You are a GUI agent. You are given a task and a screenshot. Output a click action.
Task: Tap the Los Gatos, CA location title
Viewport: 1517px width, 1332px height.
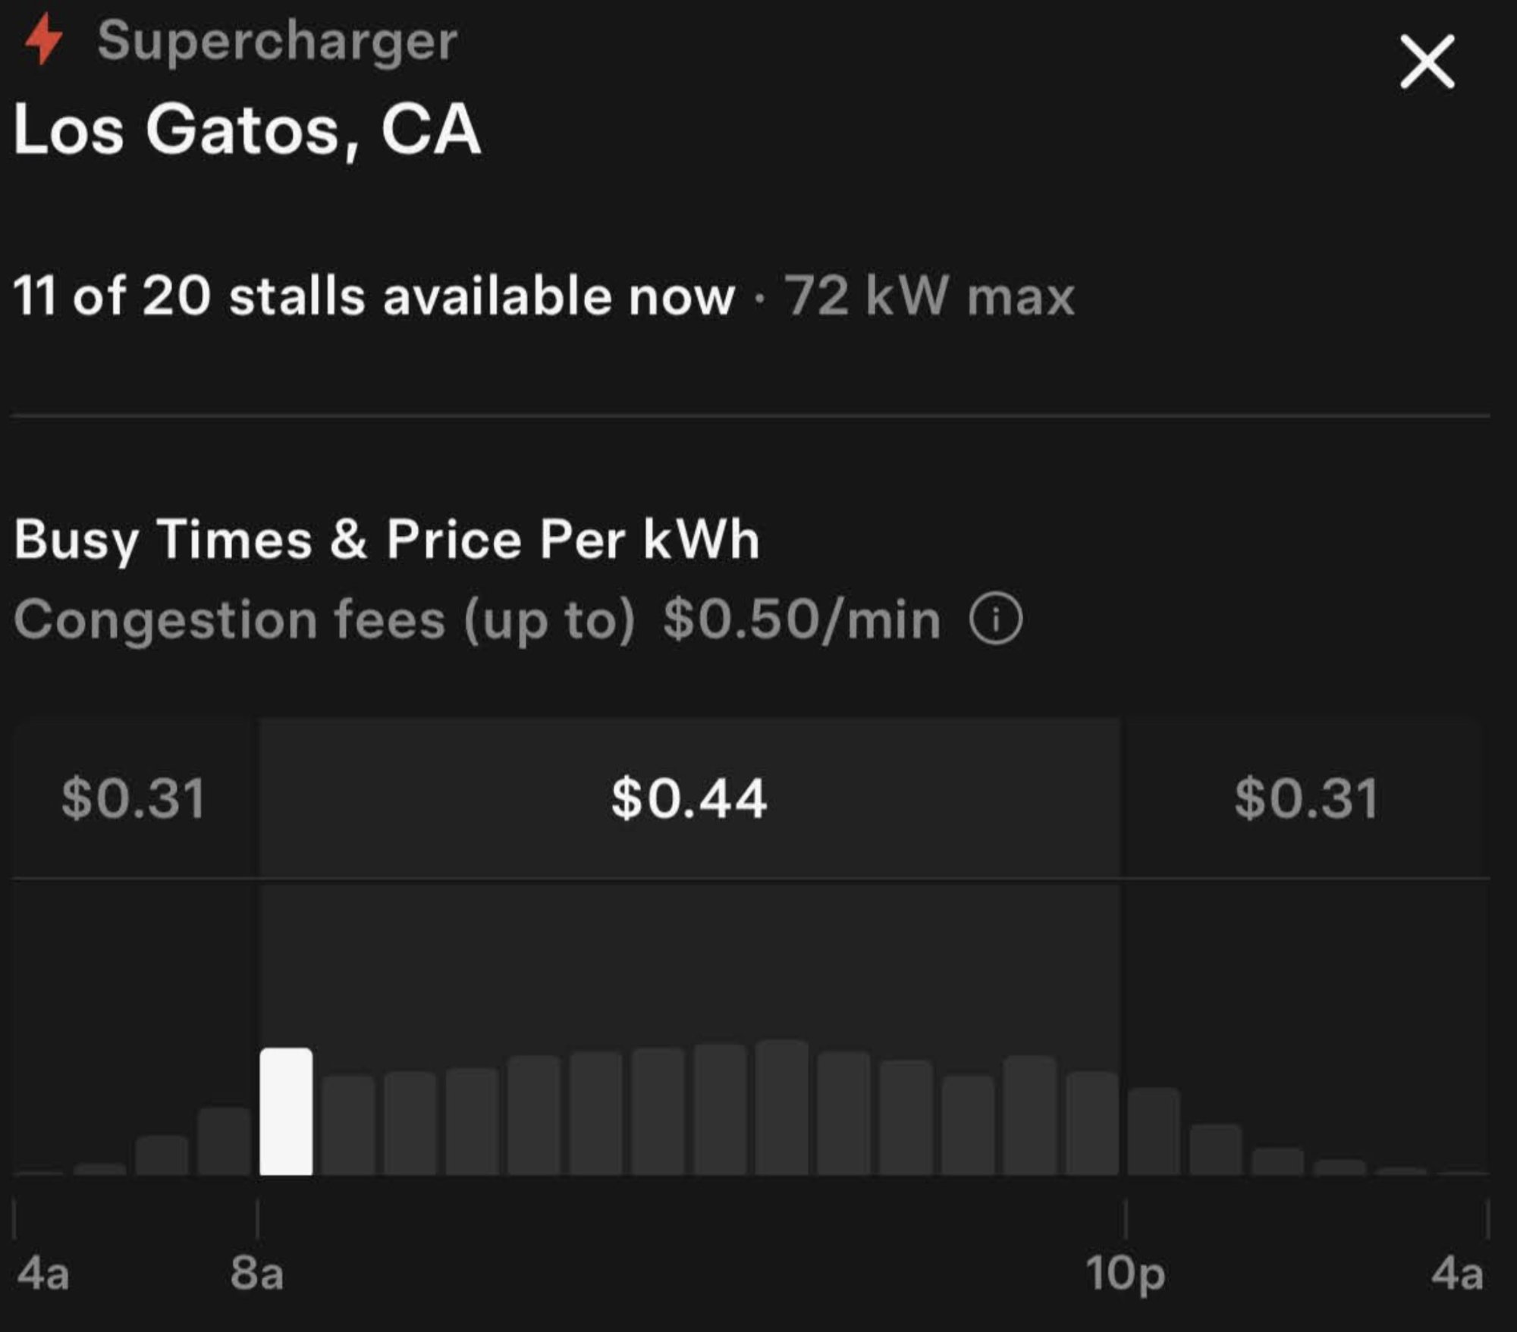pos(247,130)
